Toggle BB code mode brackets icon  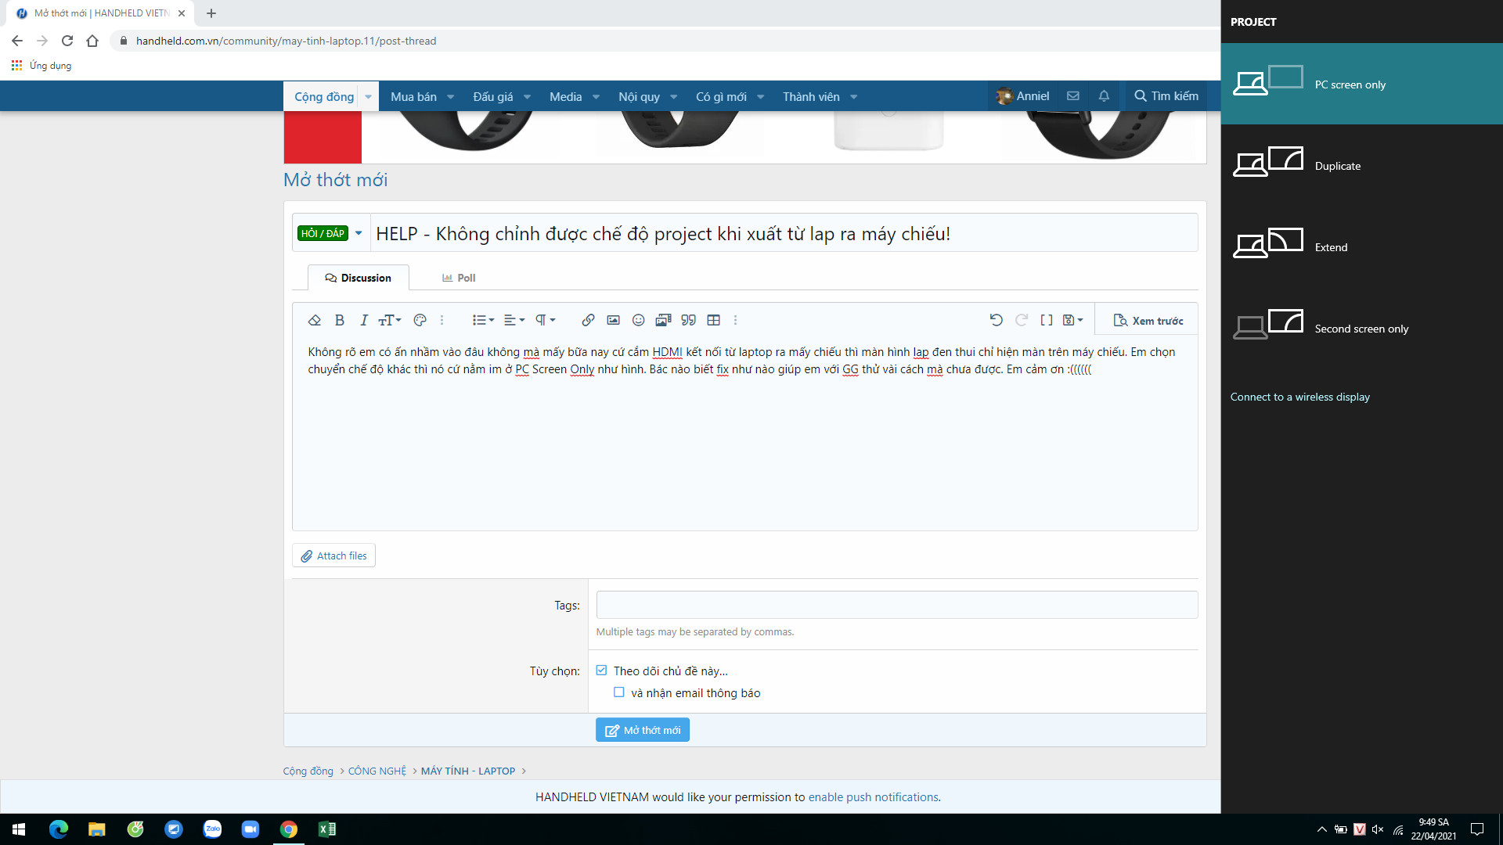pos(1046,320)
